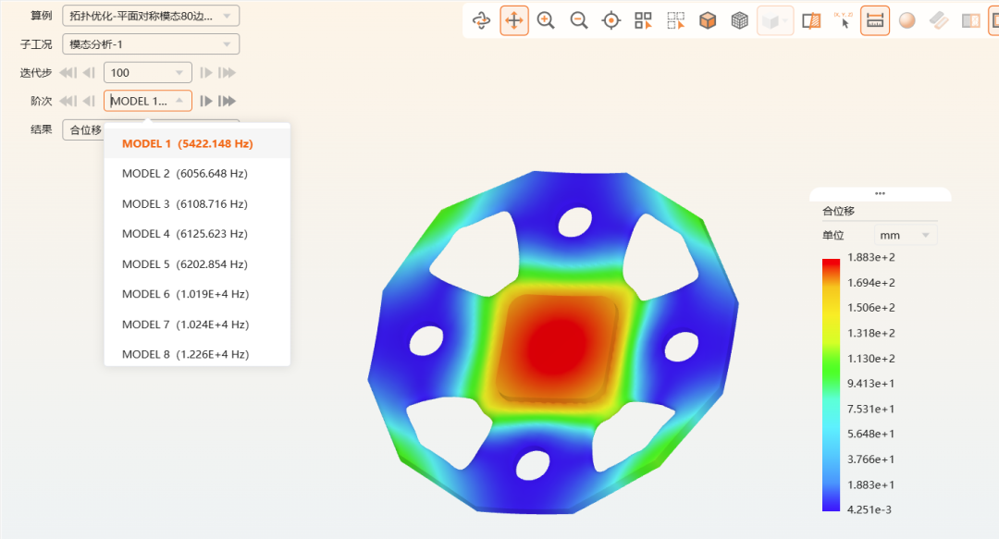Screen dimensions: 999x539
Task: Click the orange sphere render icon
Action: click(x=907, y=20)
